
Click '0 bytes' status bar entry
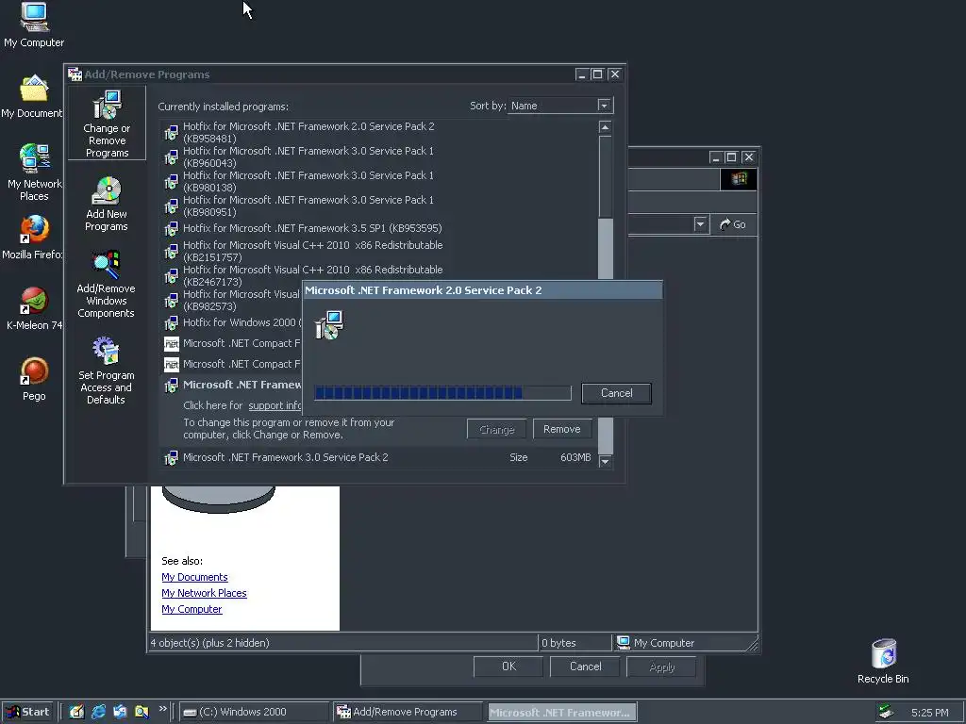(x=558, y=643)
